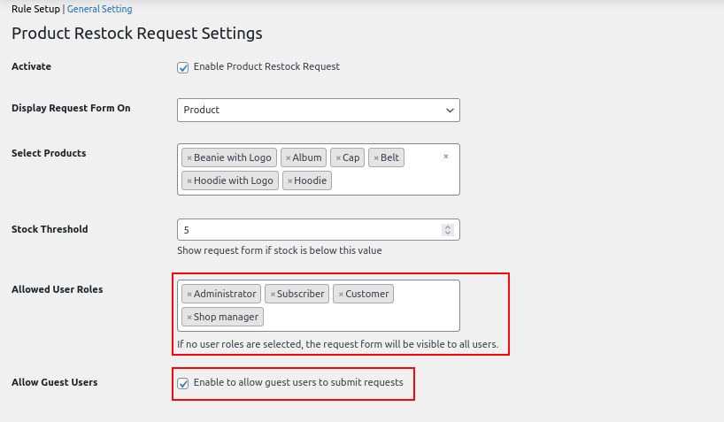This screenshot has width=724, height=422.
Task: Remove the Administrator role tag
Action: click(189, 295)
